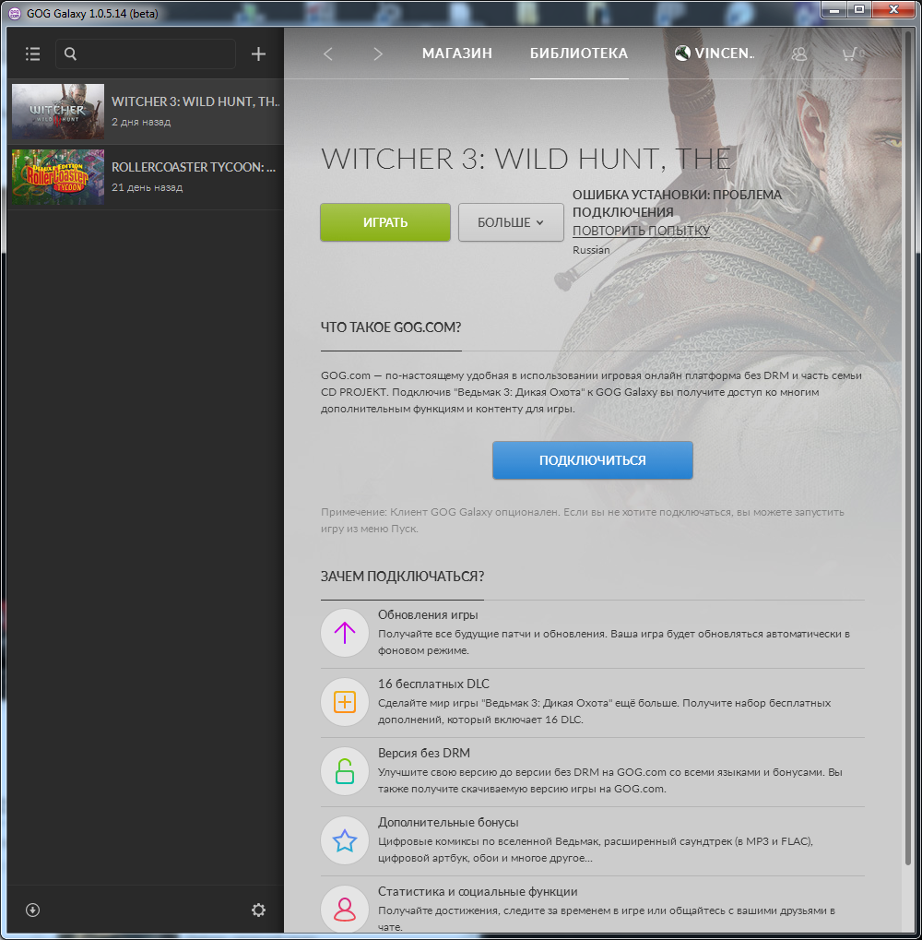Click the ЧТО ТАКОЕ GOG.COM? heading

pos(391,327)
